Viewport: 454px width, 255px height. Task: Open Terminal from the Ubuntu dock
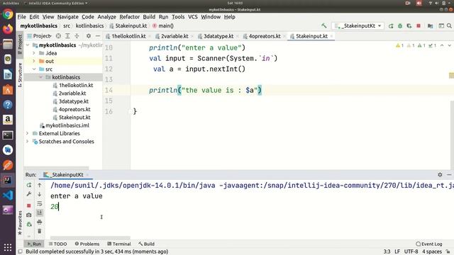[8, 135]
